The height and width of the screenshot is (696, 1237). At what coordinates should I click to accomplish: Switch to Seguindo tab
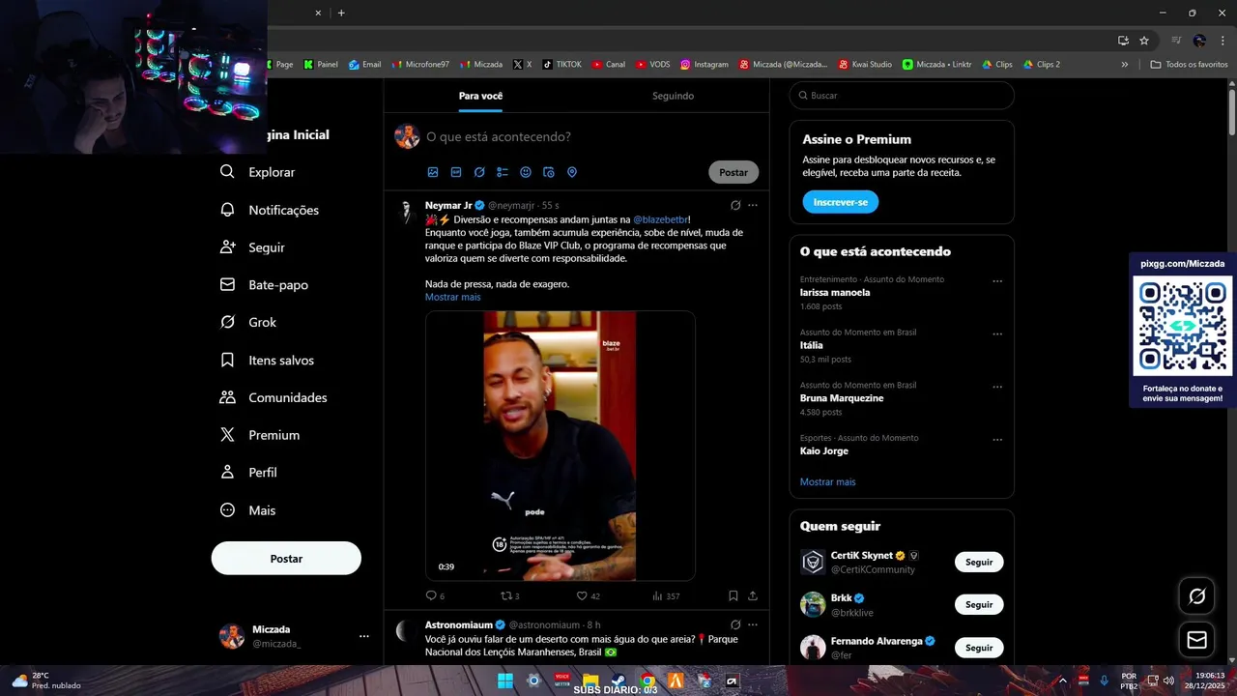[x=673, y=96]
